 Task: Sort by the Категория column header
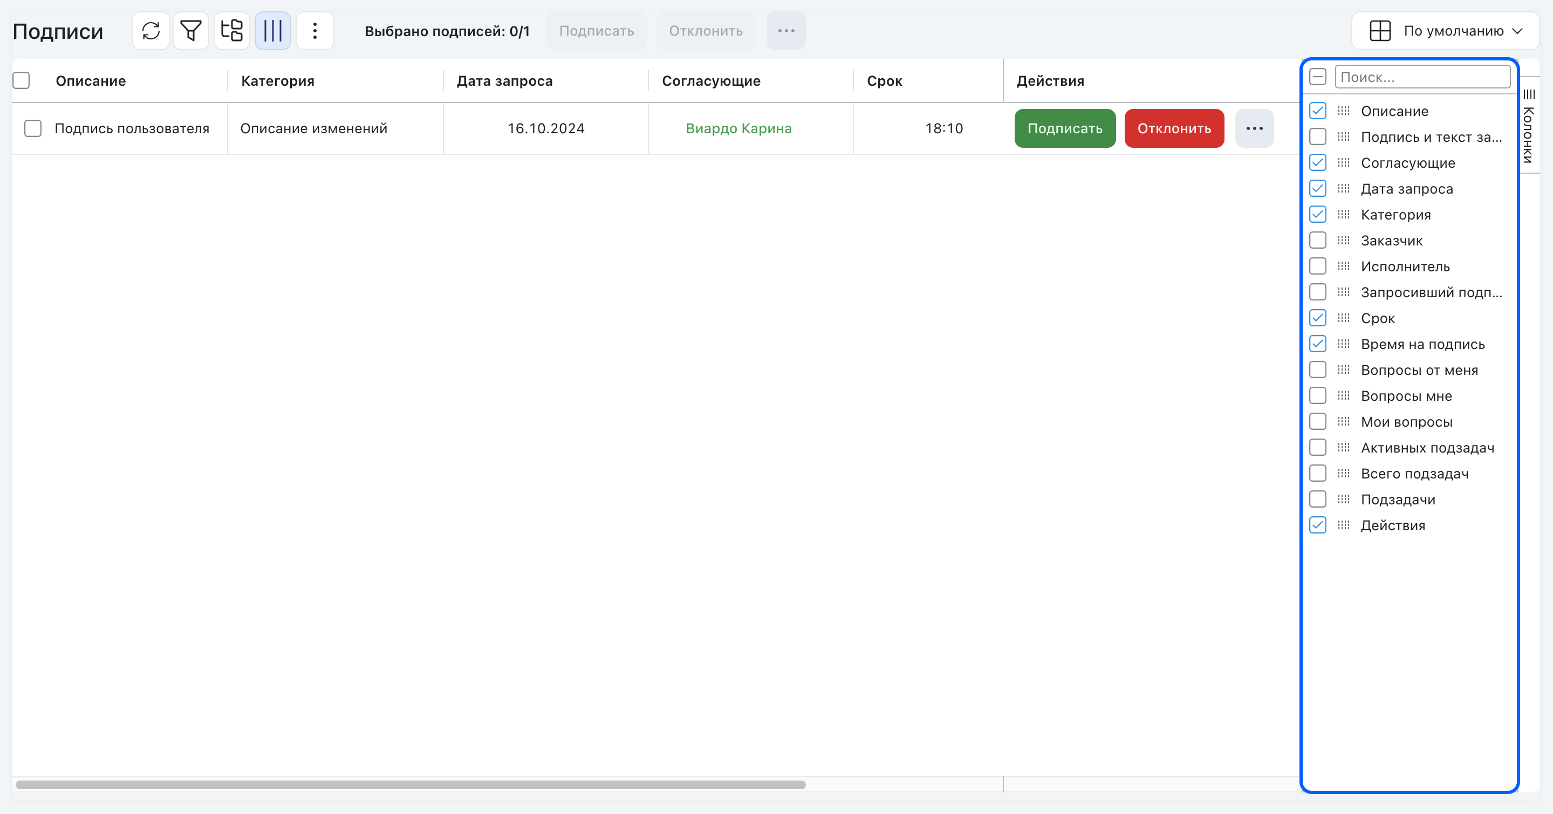278,81
